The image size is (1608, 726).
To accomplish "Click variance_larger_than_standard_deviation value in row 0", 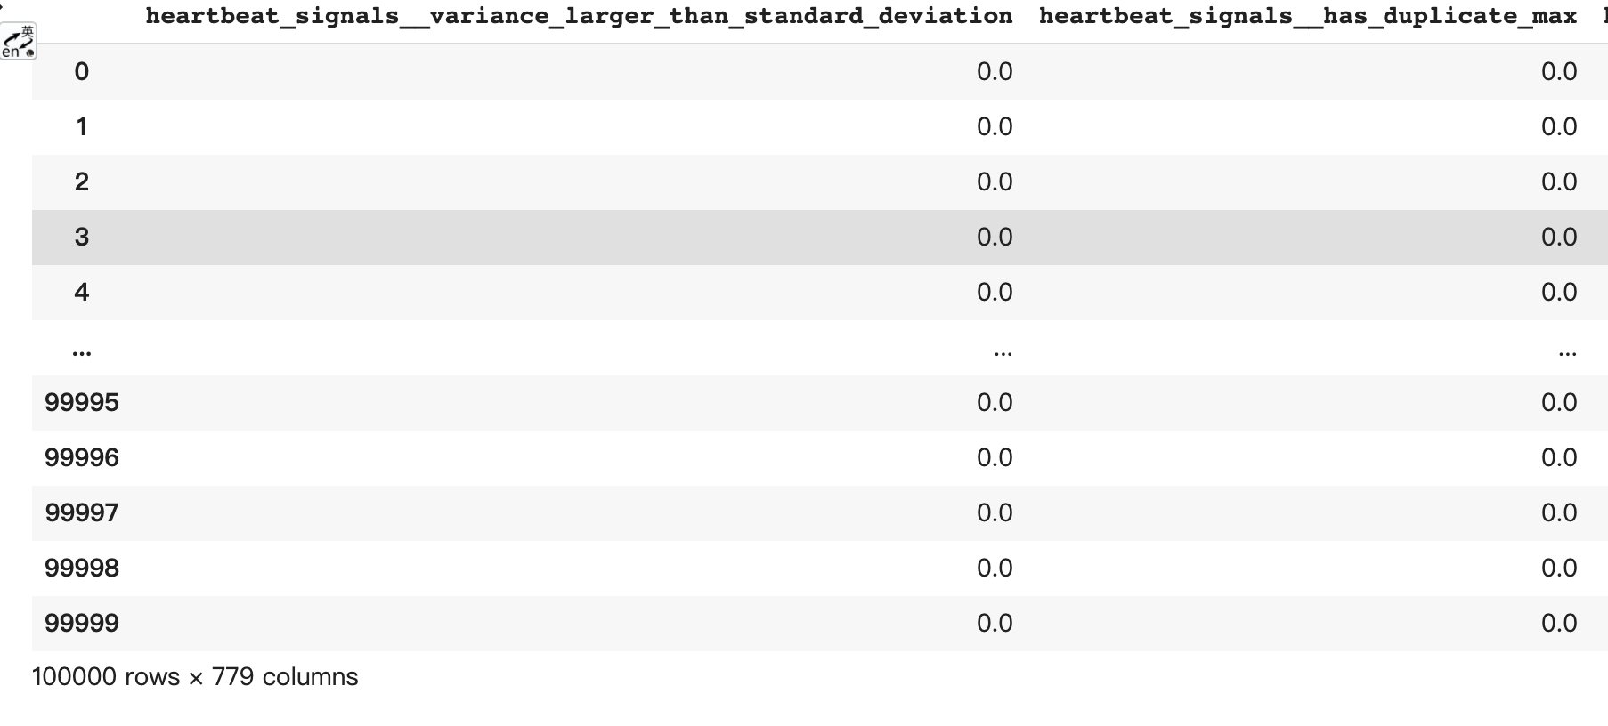I will click(x=994, y=72).
